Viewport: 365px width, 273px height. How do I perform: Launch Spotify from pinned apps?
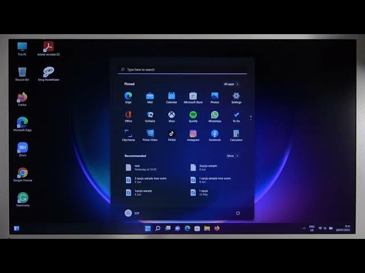tap(193, 117)
